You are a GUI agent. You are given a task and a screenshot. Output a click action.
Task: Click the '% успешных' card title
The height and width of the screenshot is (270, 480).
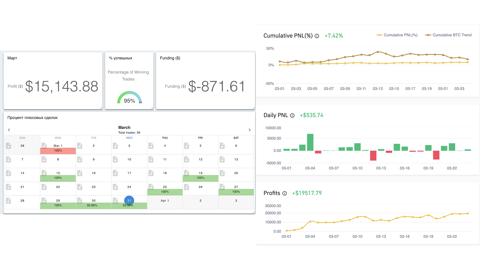[x=120, y=58]
